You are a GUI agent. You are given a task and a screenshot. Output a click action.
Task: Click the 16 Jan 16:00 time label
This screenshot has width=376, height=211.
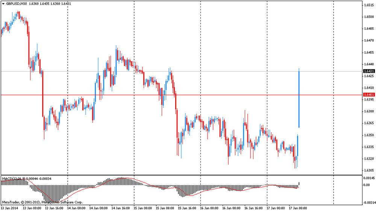point(254,208)
